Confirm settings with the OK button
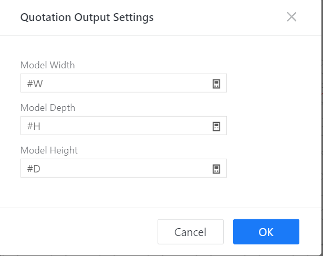323x256 pixels. (x=266, y=232)
